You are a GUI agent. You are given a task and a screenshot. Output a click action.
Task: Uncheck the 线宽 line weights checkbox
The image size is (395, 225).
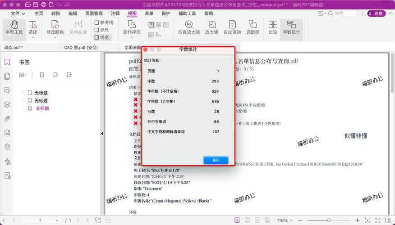pyautogui.click(x=97, y=38)
